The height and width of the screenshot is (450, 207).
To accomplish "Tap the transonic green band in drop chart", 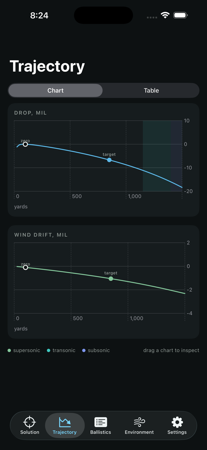I will pos(157,156).
